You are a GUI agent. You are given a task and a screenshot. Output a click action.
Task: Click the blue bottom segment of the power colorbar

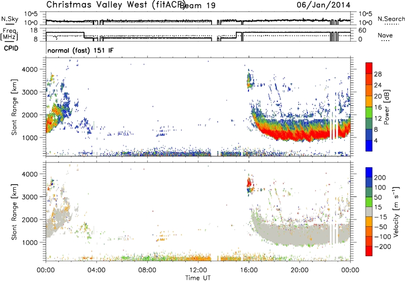point(369,146)
